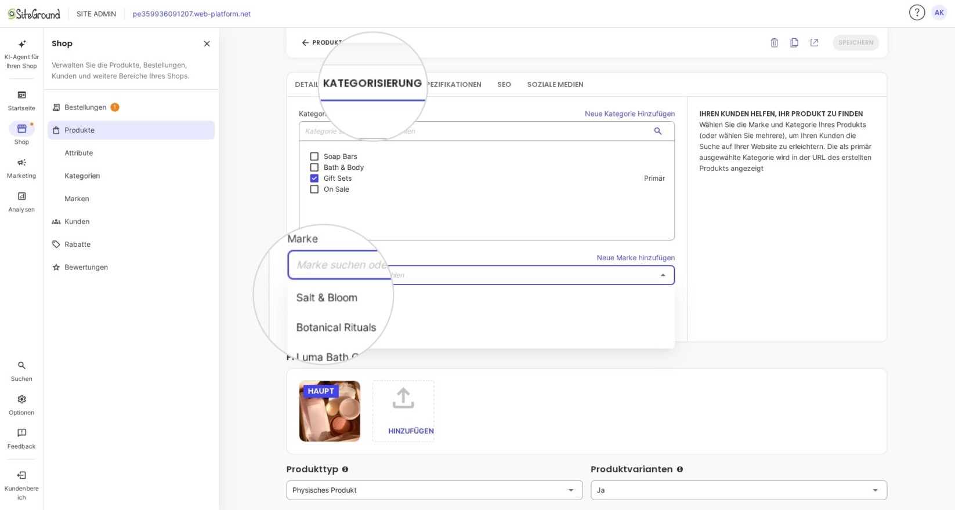Open the Feedback speech-bubble icon
The height and width of the screenshot is (510, 955).
(21, 433)
